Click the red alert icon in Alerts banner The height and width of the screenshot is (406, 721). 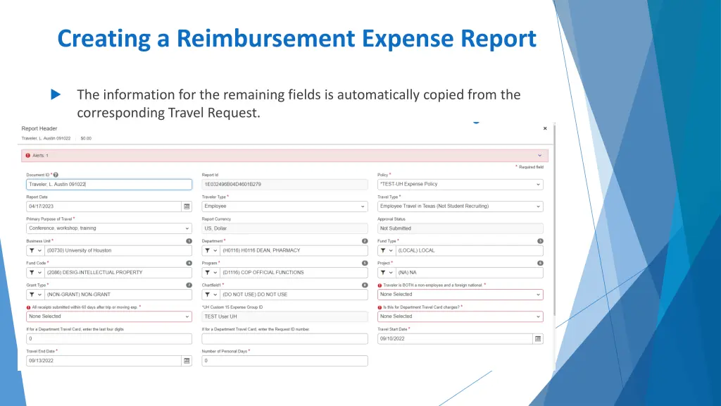[x=27, y=156]
